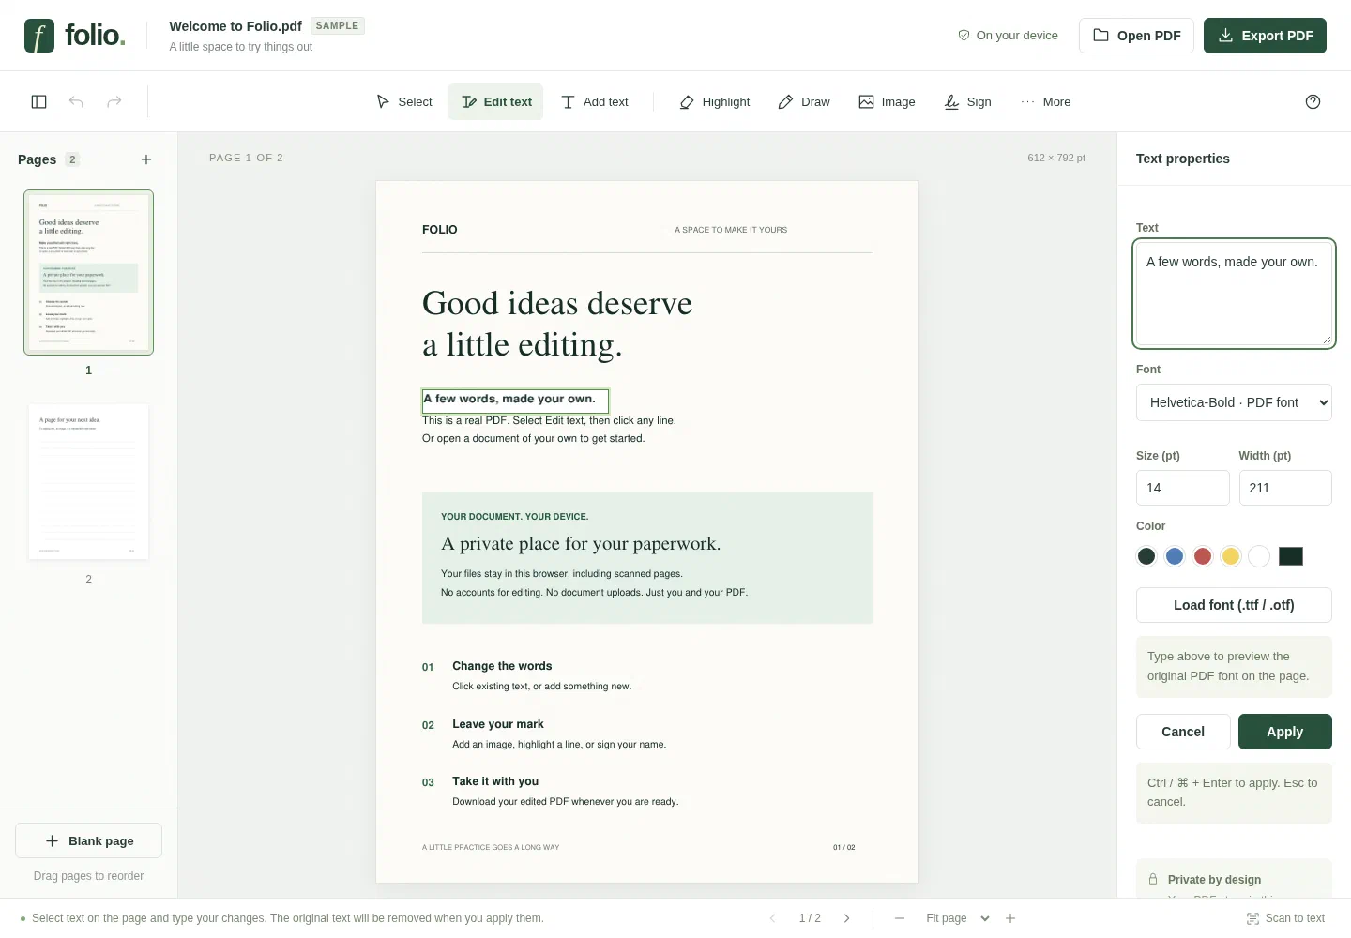Click the "On your device" status label
The image size is (1351, 938).
pos(1008,36)
